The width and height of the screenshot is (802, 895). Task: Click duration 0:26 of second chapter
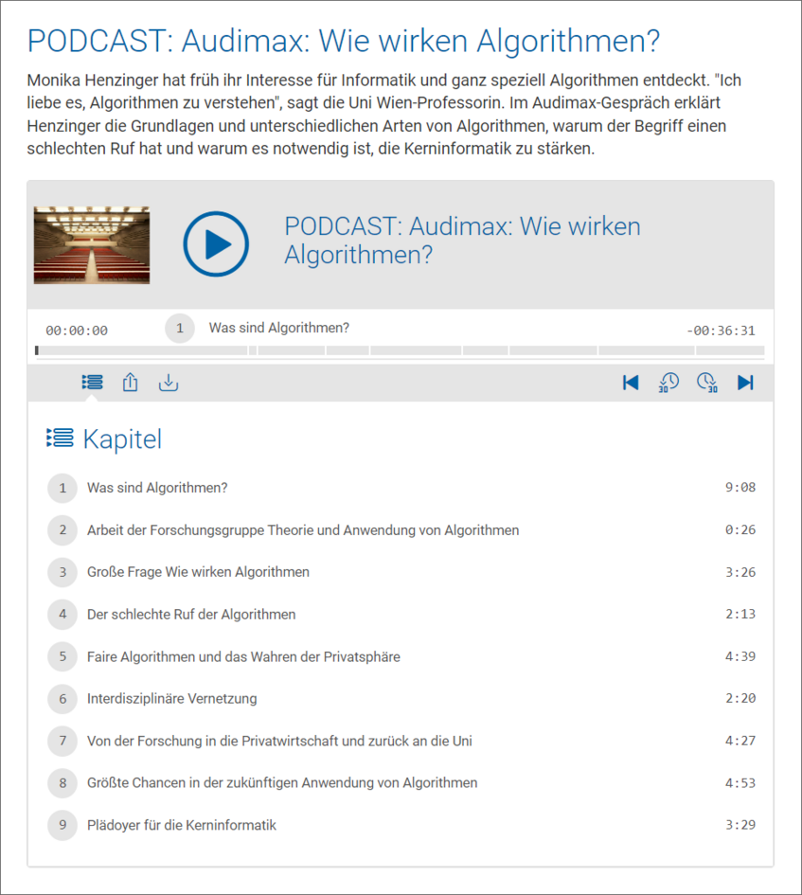coord(740,529)
